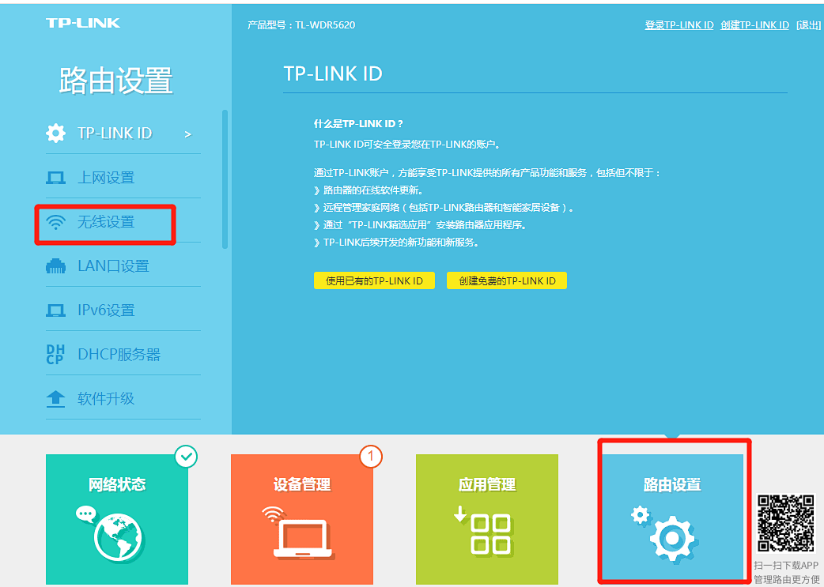The height and width of the screenshot is (587, 824).
Task: Click the gears icon in 路由设置 tile
Action: (x=665, y=533)
